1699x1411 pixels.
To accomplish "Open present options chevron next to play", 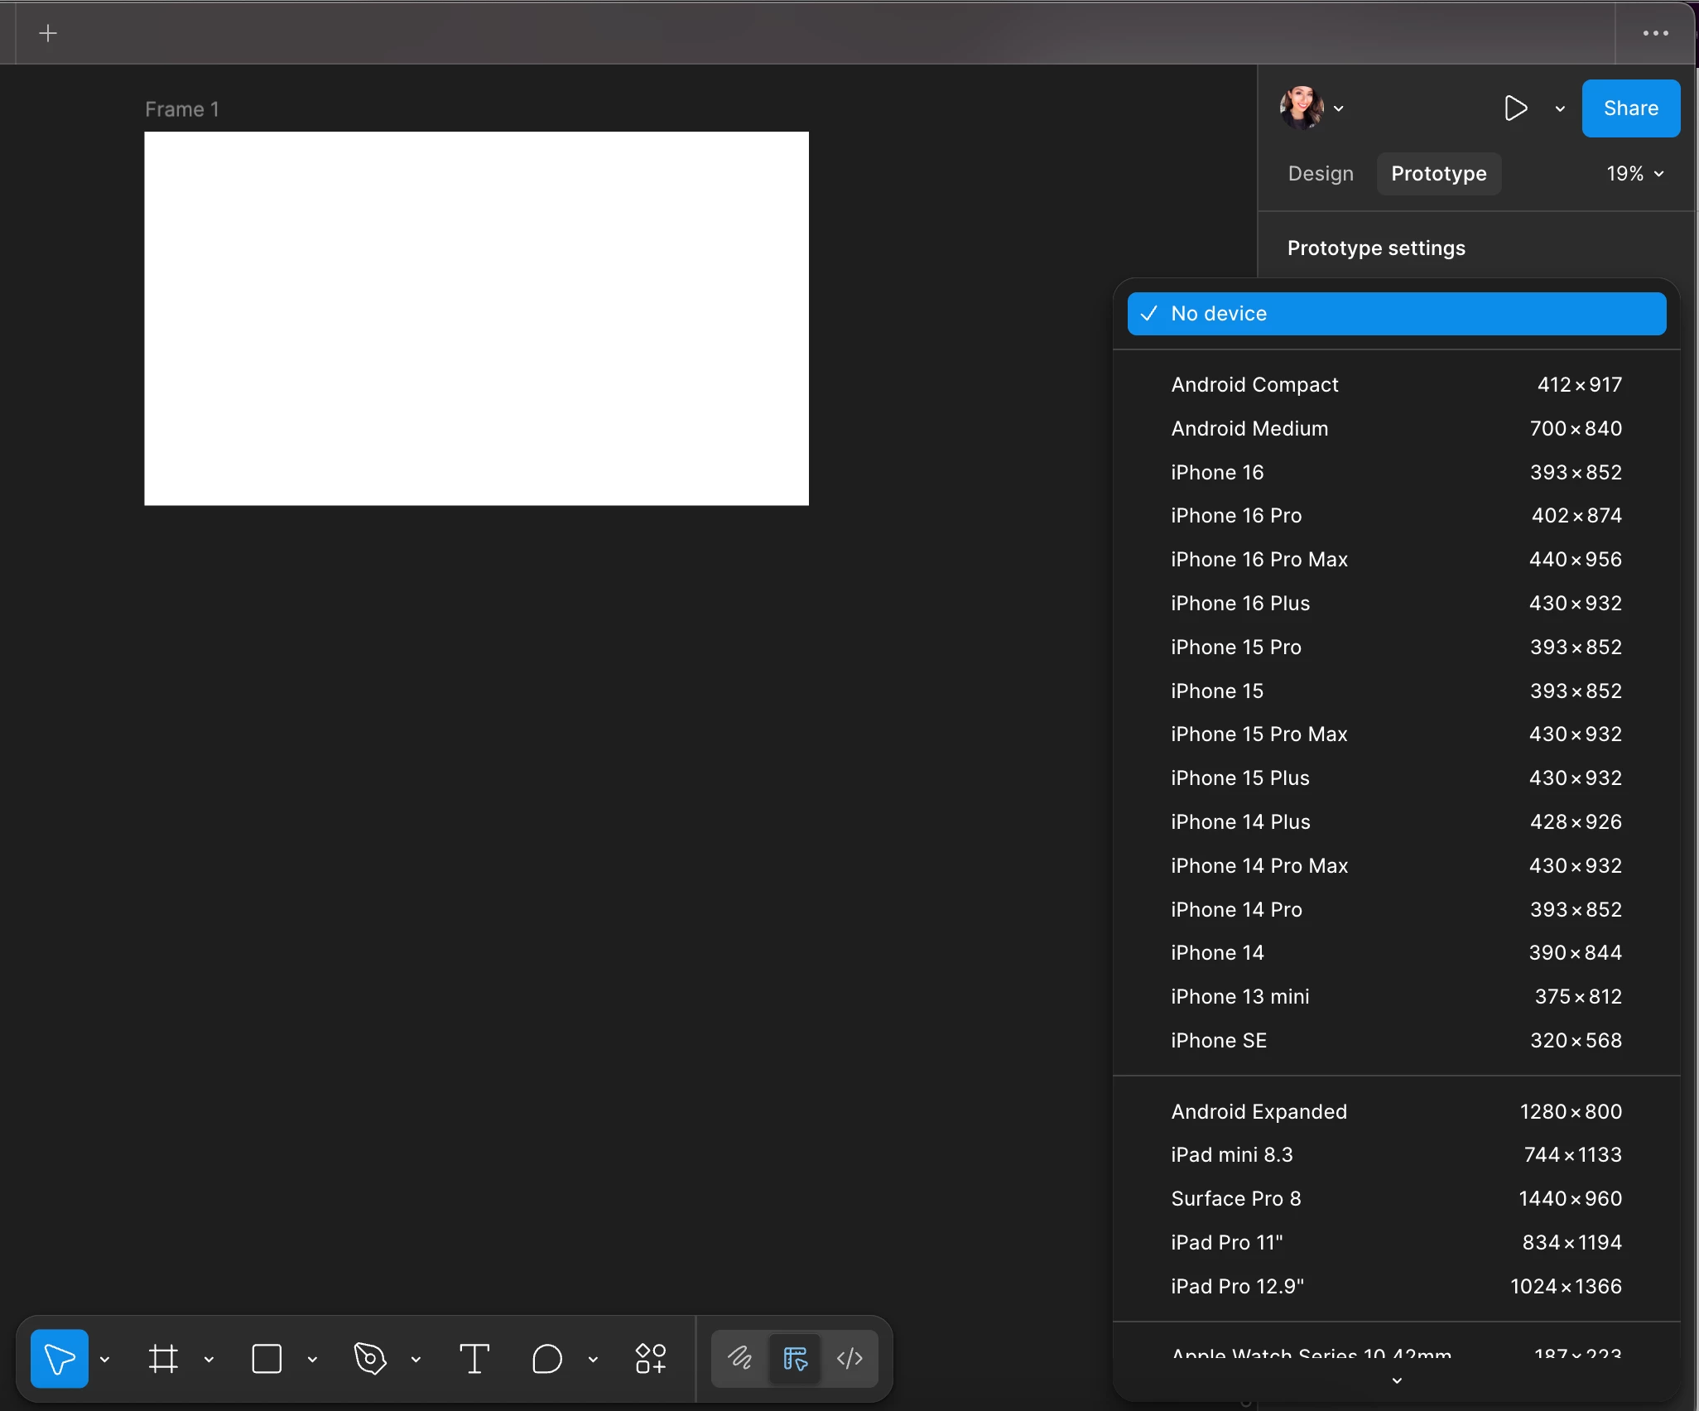I will point(1560,108).
